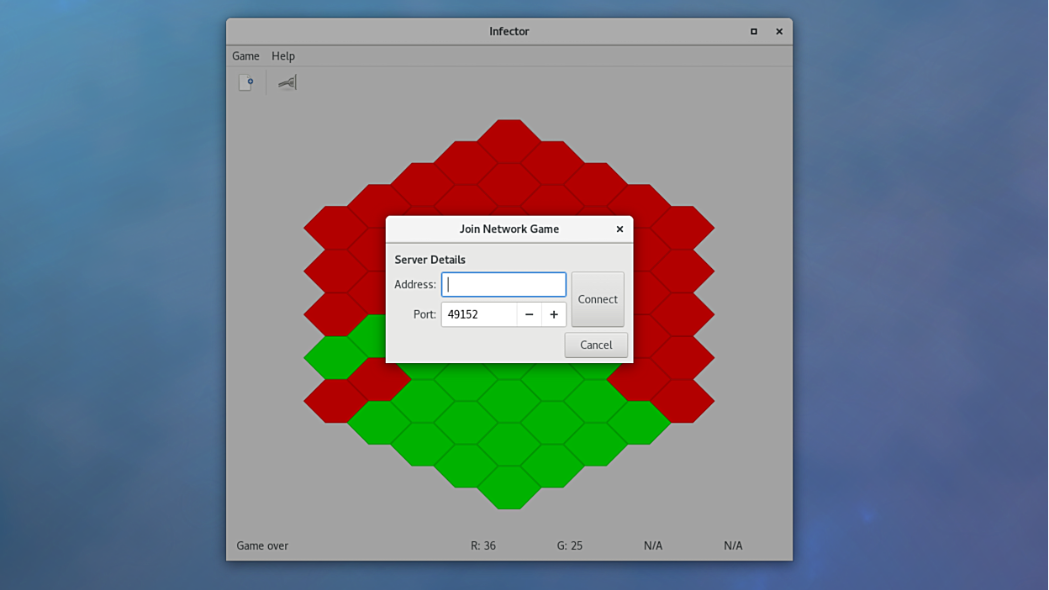Click the Join Network Game title bar
This screenshot has height=590, width=1049.
click(x=509, y=229)
